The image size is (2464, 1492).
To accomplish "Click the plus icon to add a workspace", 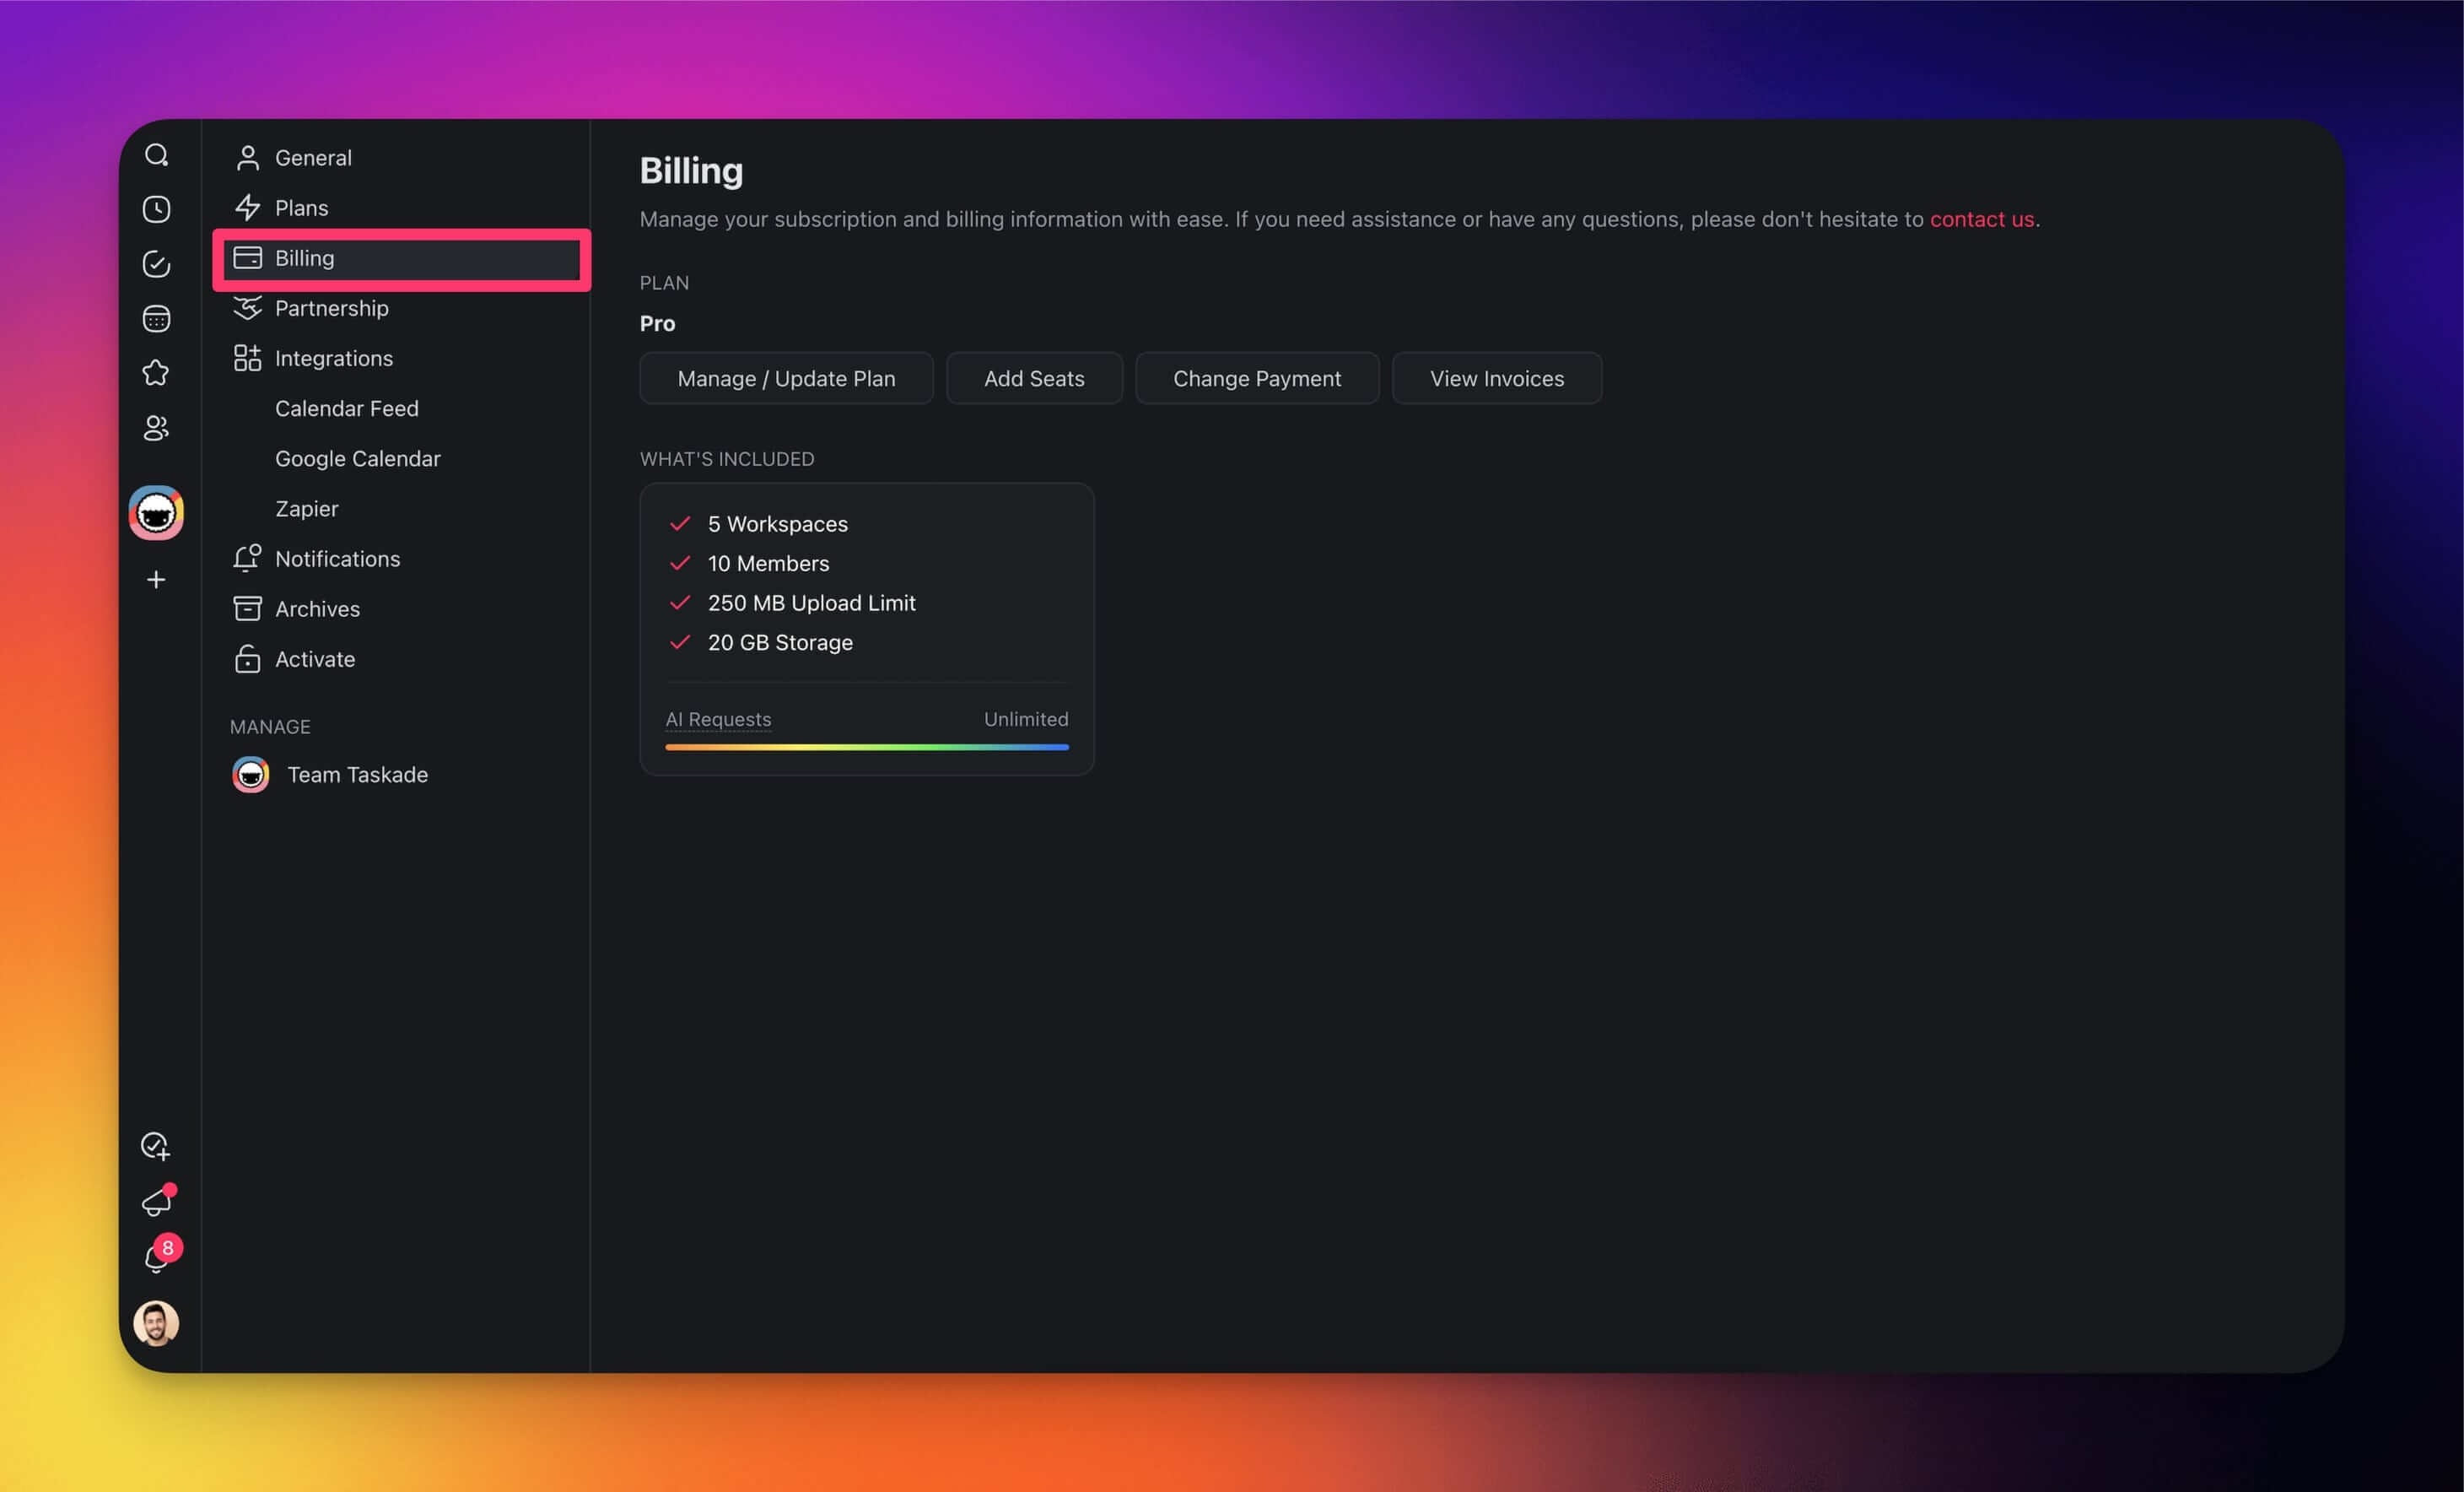I will [x=156, y=580].
